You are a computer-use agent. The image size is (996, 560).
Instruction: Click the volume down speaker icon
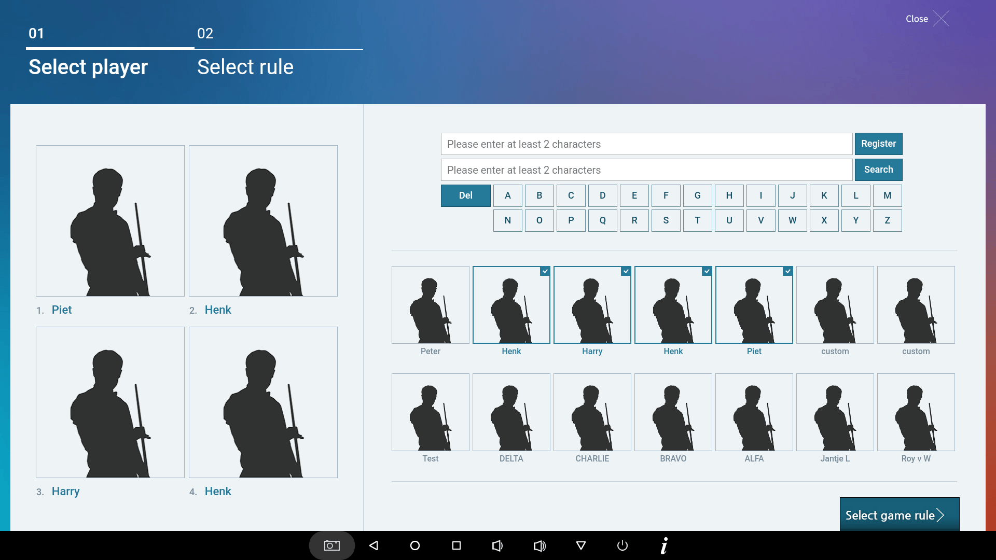(497, 545)
